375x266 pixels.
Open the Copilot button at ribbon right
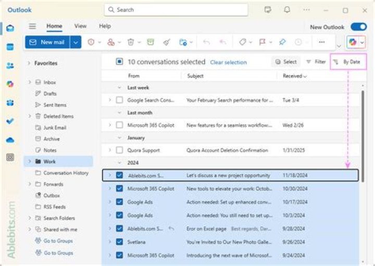[x=353, y=42]
